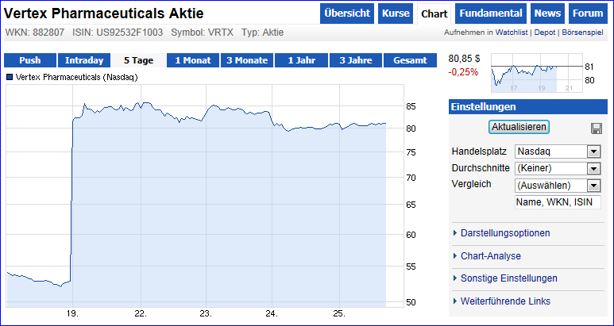This screenshot has width=614, height=326.
Task: Click the blue Vertex Pharmaceuticals legend square
Action: pyautogui.click(x=9, y=77)
